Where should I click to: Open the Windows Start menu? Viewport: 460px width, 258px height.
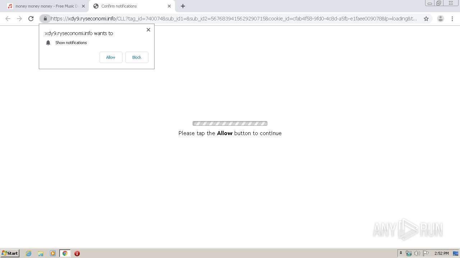click(10, 253)
